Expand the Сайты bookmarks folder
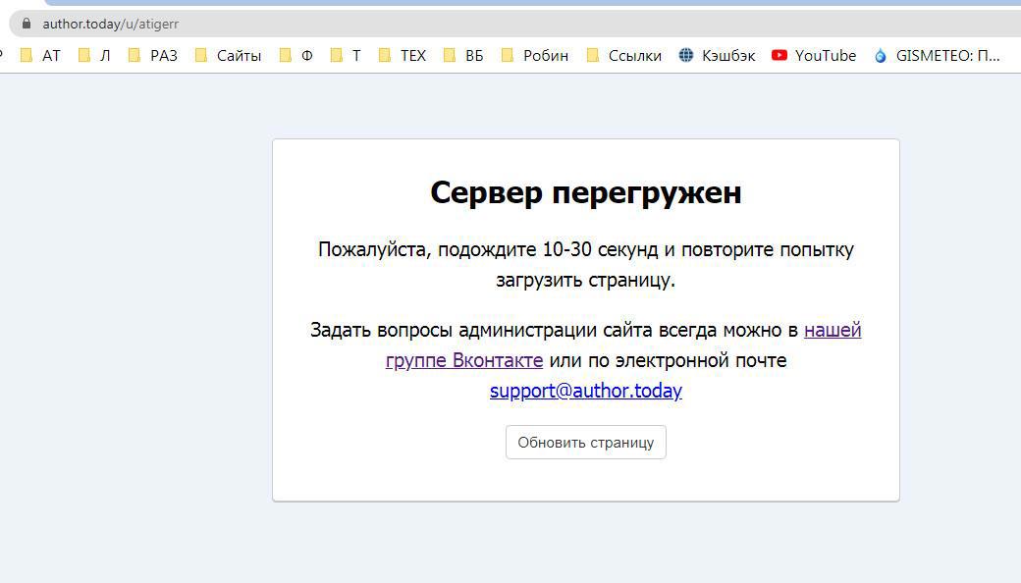Screen dimensions: 1021x583 pos(228,56)
